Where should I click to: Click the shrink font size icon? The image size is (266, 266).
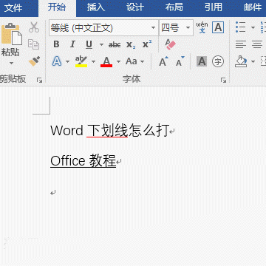click(180, 61)
